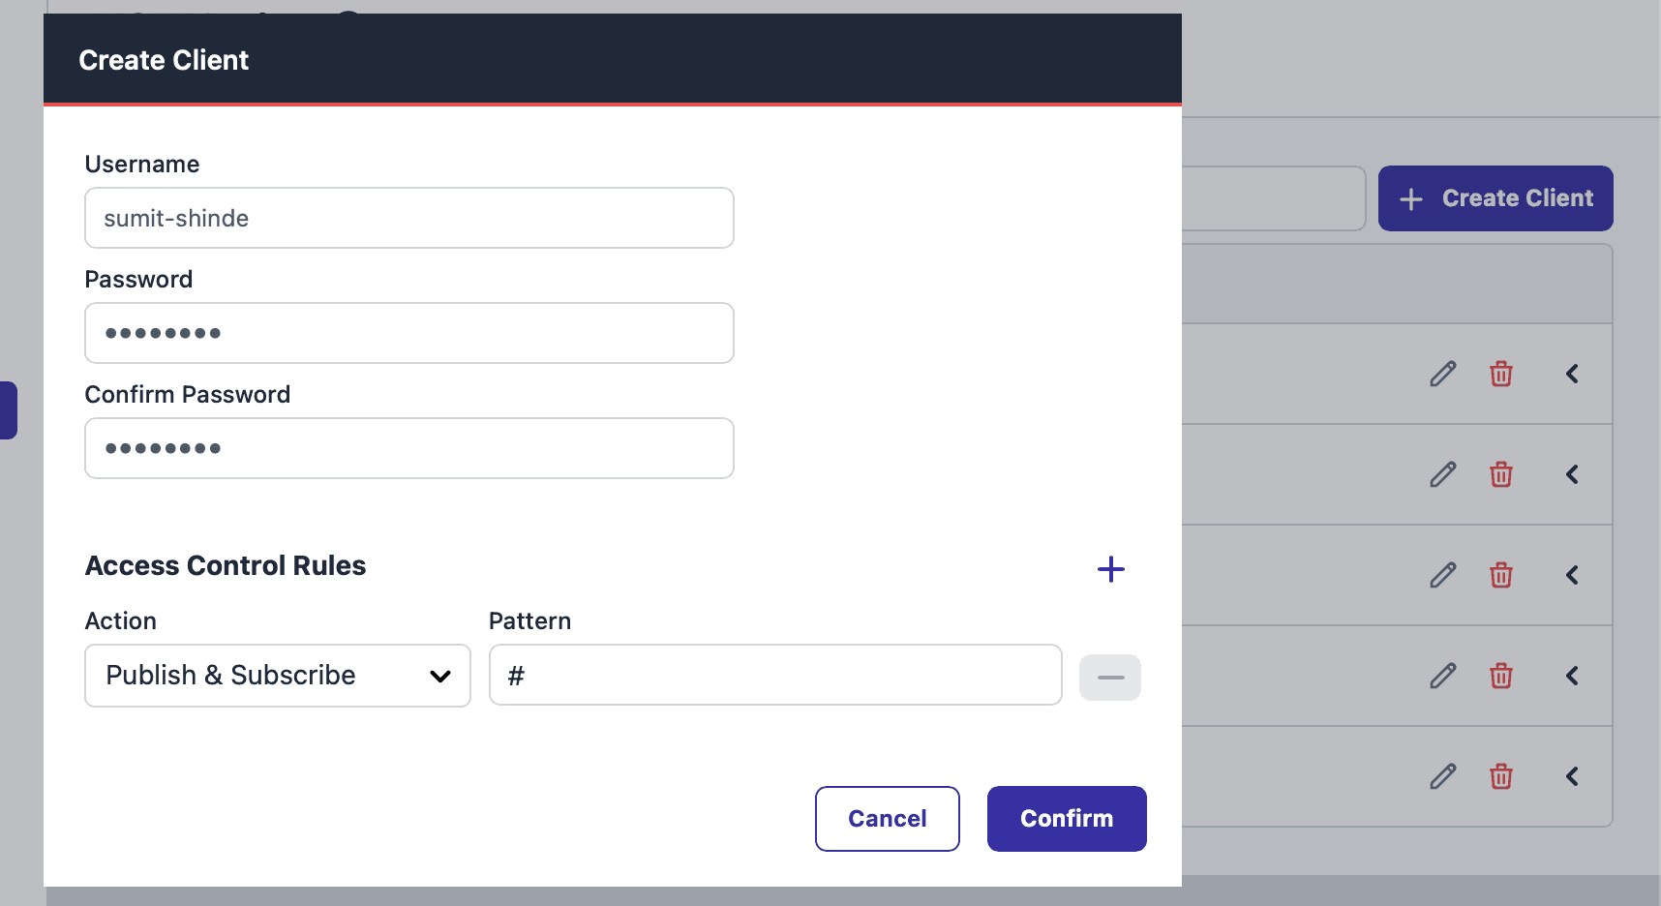The width and height of the screenshot is (1661, 906).
Task: Open the Action dropdown
Action: point(277,676)
